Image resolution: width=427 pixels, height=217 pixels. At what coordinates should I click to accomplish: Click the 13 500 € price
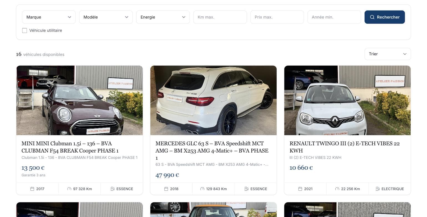tap(33, 168)
